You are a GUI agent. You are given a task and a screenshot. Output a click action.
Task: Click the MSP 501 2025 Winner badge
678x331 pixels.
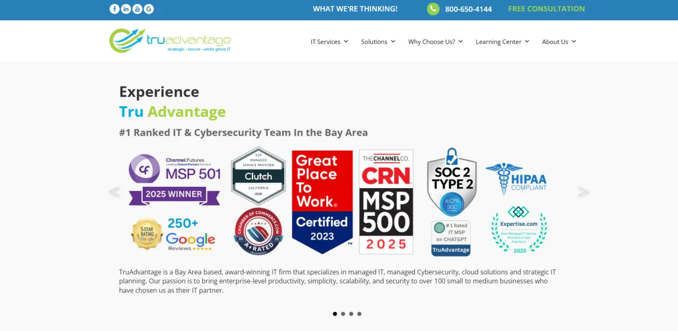click(175, 180)
